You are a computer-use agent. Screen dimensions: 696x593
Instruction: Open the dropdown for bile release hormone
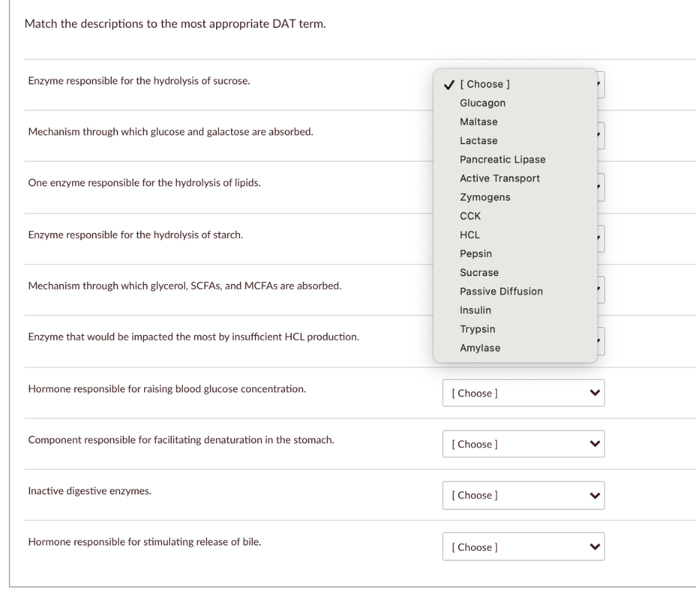523,547
